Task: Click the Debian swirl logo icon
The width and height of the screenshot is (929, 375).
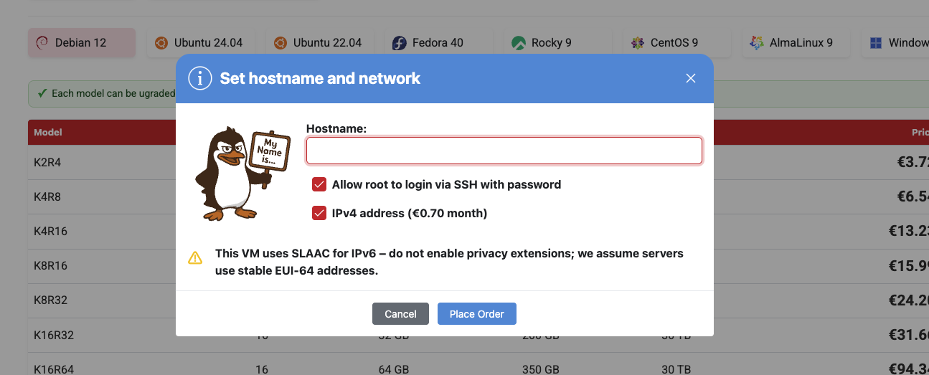Action: 42,43
